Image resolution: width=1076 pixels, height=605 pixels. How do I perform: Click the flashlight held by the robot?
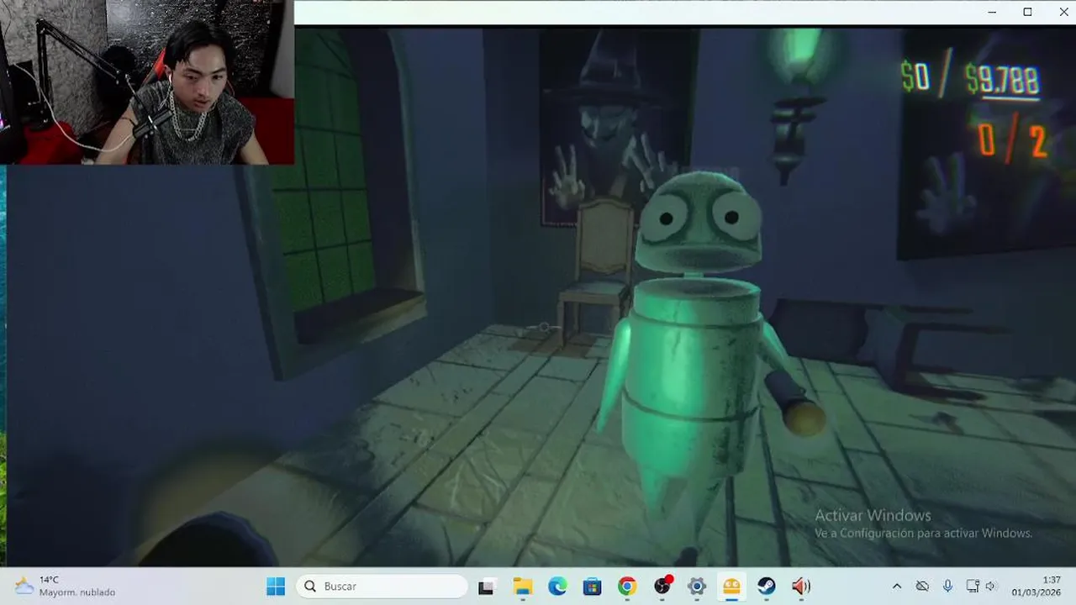(x=794, y=403)
